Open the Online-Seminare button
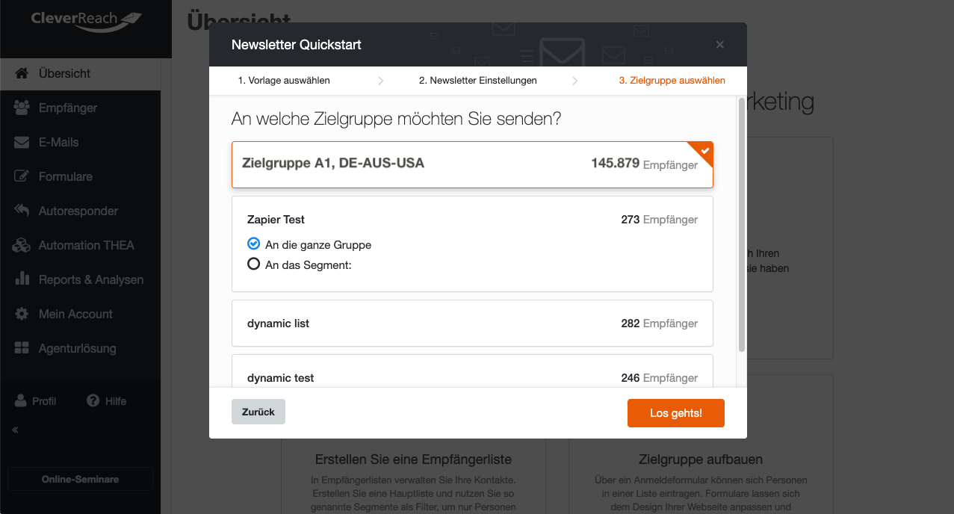 80,479
